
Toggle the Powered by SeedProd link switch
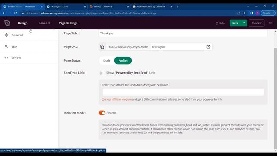(102, 73)
